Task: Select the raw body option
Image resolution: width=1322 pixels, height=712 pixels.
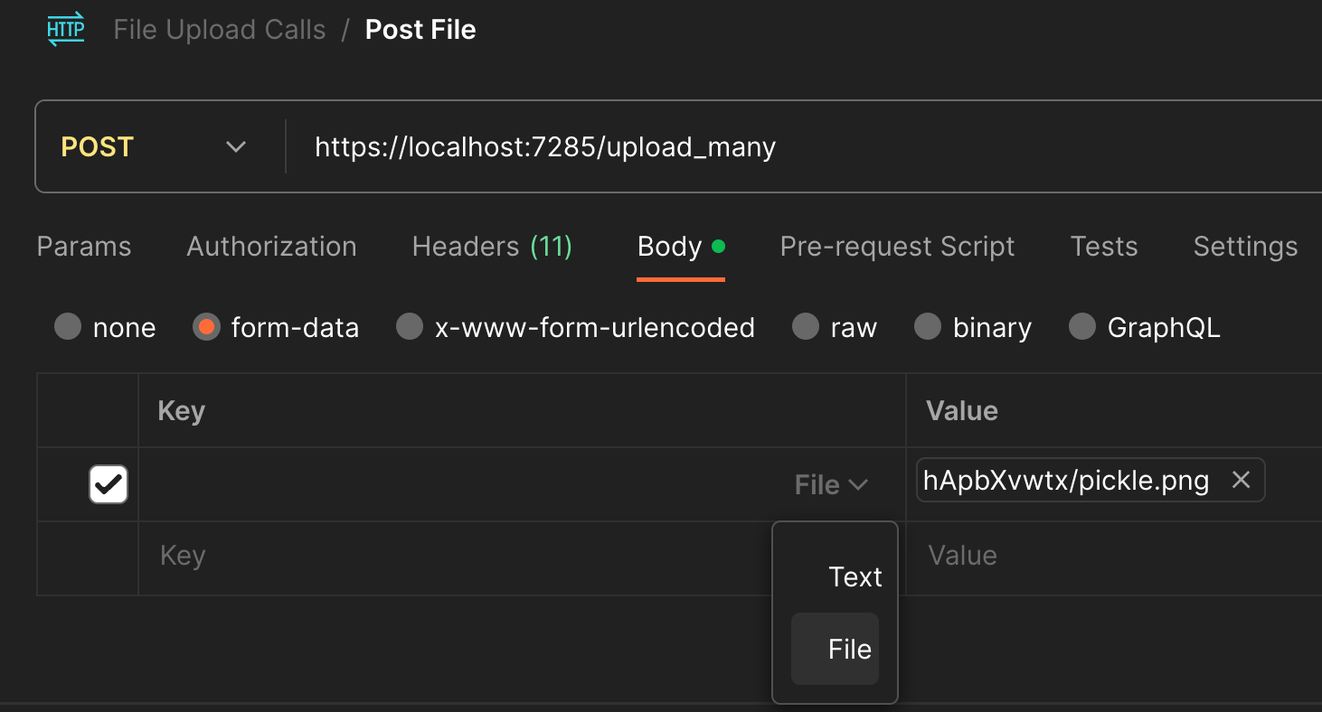Action: point(806,327)
